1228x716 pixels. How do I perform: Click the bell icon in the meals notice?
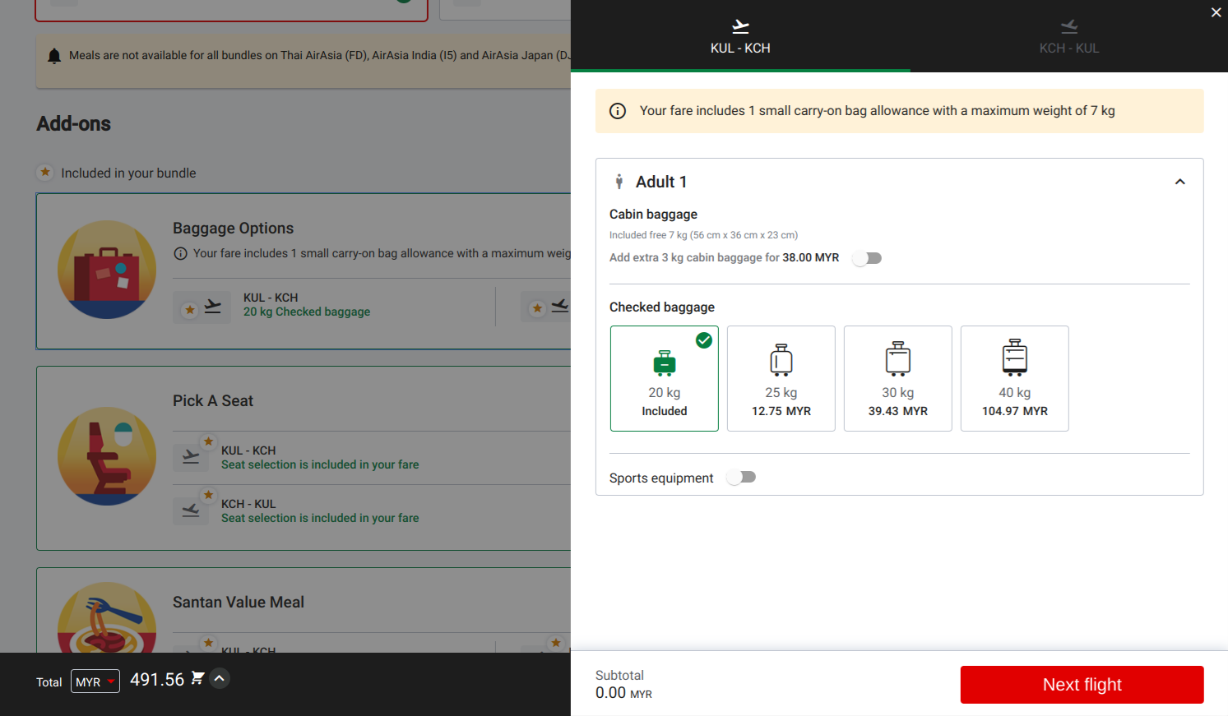(x=54, y=56)
